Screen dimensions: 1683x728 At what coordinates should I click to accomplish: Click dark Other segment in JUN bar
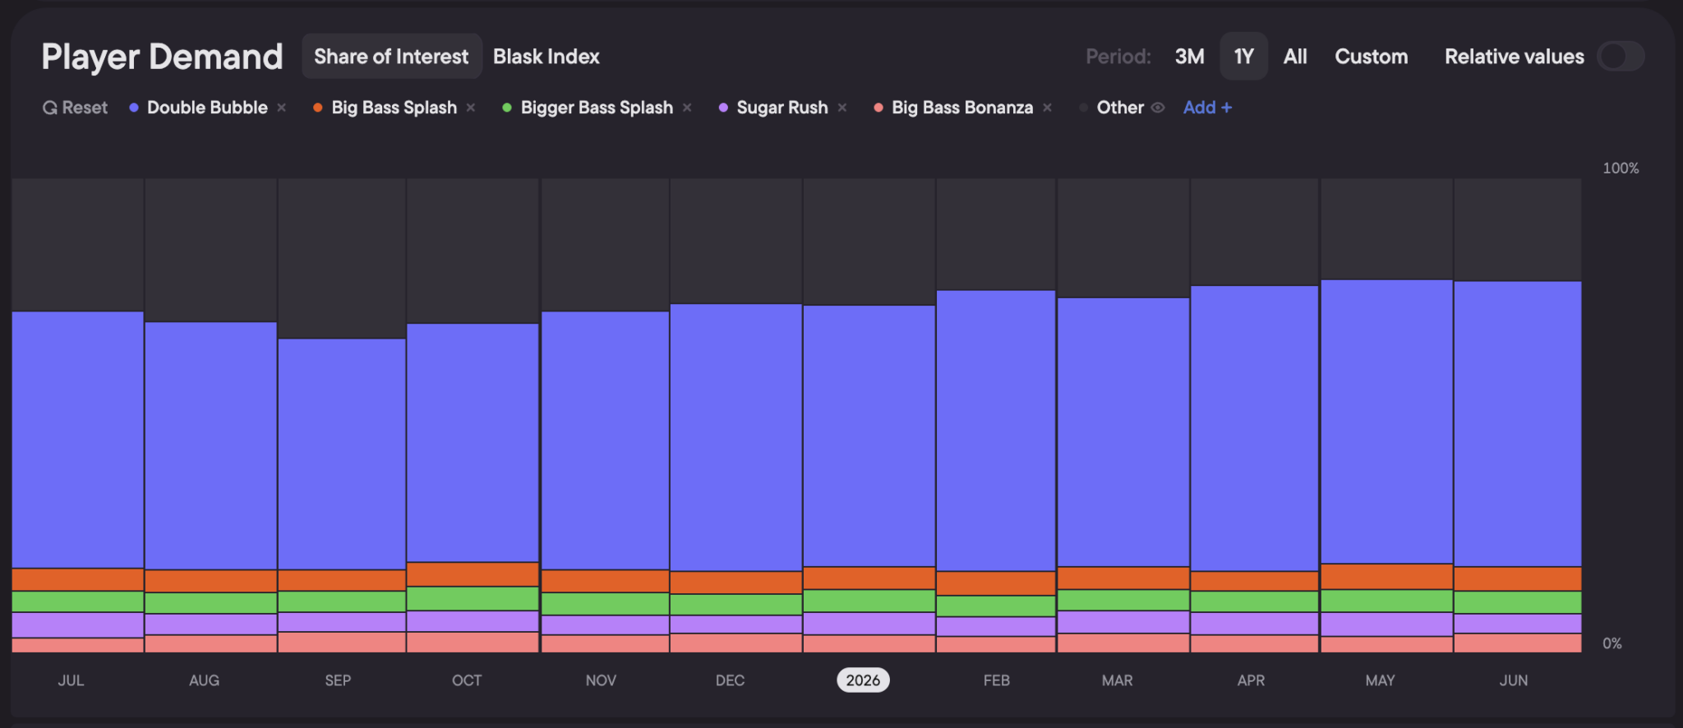[1518, 230]
